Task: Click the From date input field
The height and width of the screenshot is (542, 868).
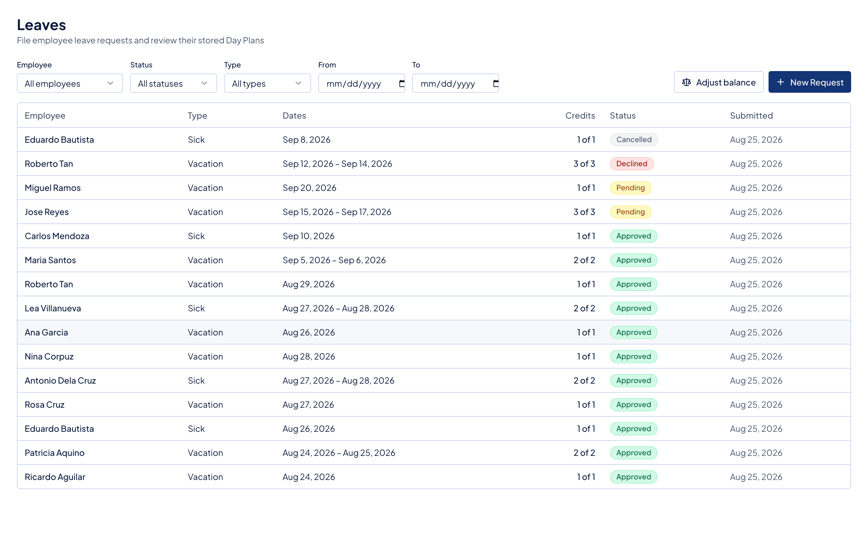Action: pyautogui.click(x=362, y=83)
